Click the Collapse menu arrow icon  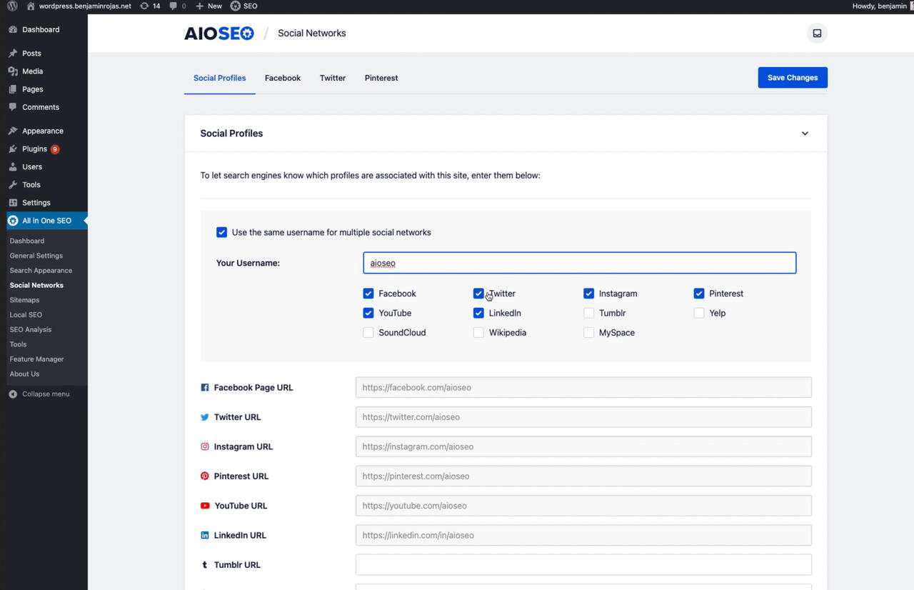tap(13, 394)
